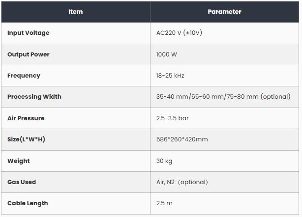Image resolution: width=302 pixels, height=217 pixels.
Task: Click the "586*260*420mm" value
Action: pos(181,139)
